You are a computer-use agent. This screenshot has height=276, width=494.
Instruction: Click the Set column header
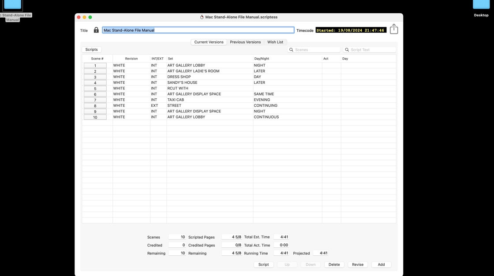tap(210, 59)
